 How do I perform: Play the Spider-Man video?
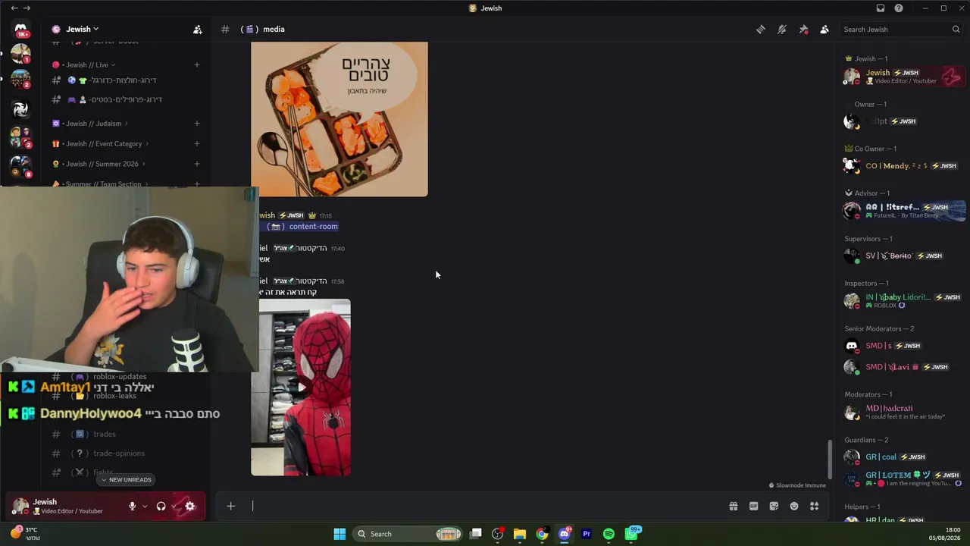pyautogui.click(x=301, y=388)
